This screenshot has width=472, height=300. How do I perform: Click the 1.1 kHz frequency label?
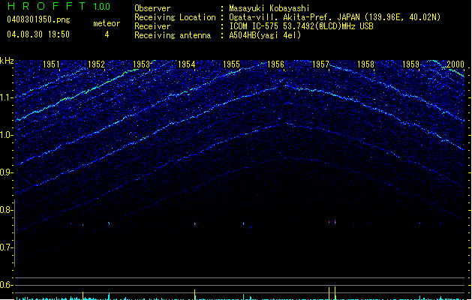click(7, 97)
